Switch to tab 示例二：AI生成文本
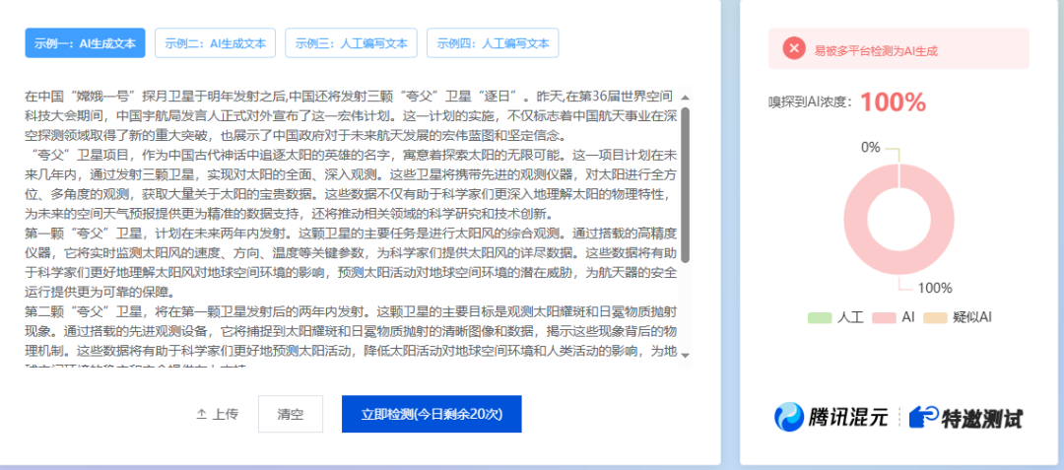1064x470 pixels. pos(216,43)
